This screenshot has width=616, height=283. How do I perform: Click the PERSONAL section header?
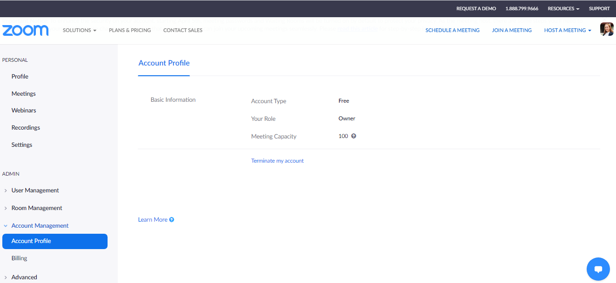coord(15,60)
